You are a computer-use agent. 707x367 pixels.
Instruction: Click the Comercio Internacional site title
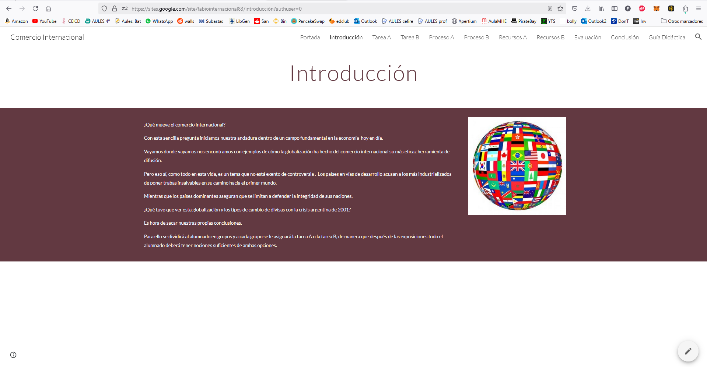pyautogui.click(x=47, y=37)
